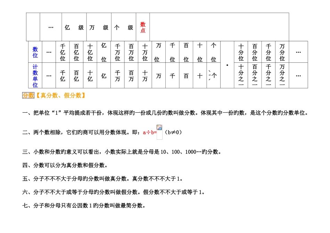Click the line '四、分数可以分为真分数和假分数。'
This screenshot has width=330, height=233.
click(65, 165)
